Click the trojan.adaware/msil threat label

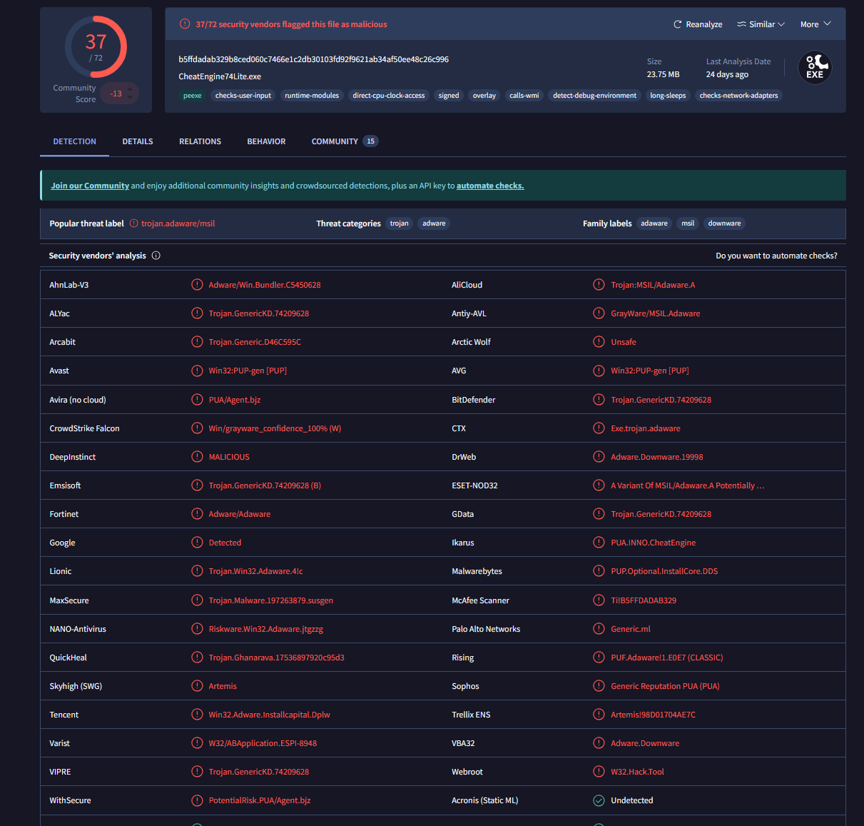tap(178, 223)
